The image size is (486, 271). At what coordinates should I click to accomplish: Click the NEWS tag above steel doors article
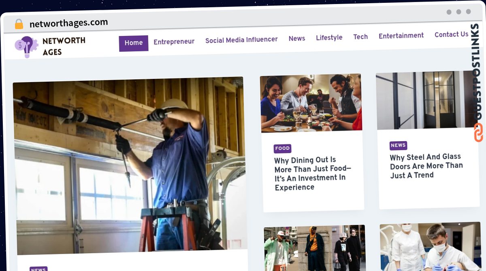(x=398, y=145)
